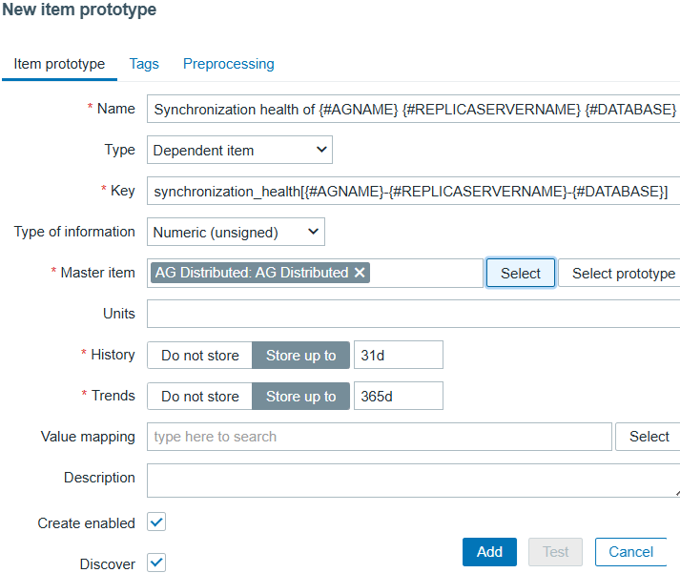680x573 pixels.
Task: Focus the Value mapping search field
Action: pyautogui.click(x=379, y=437)
